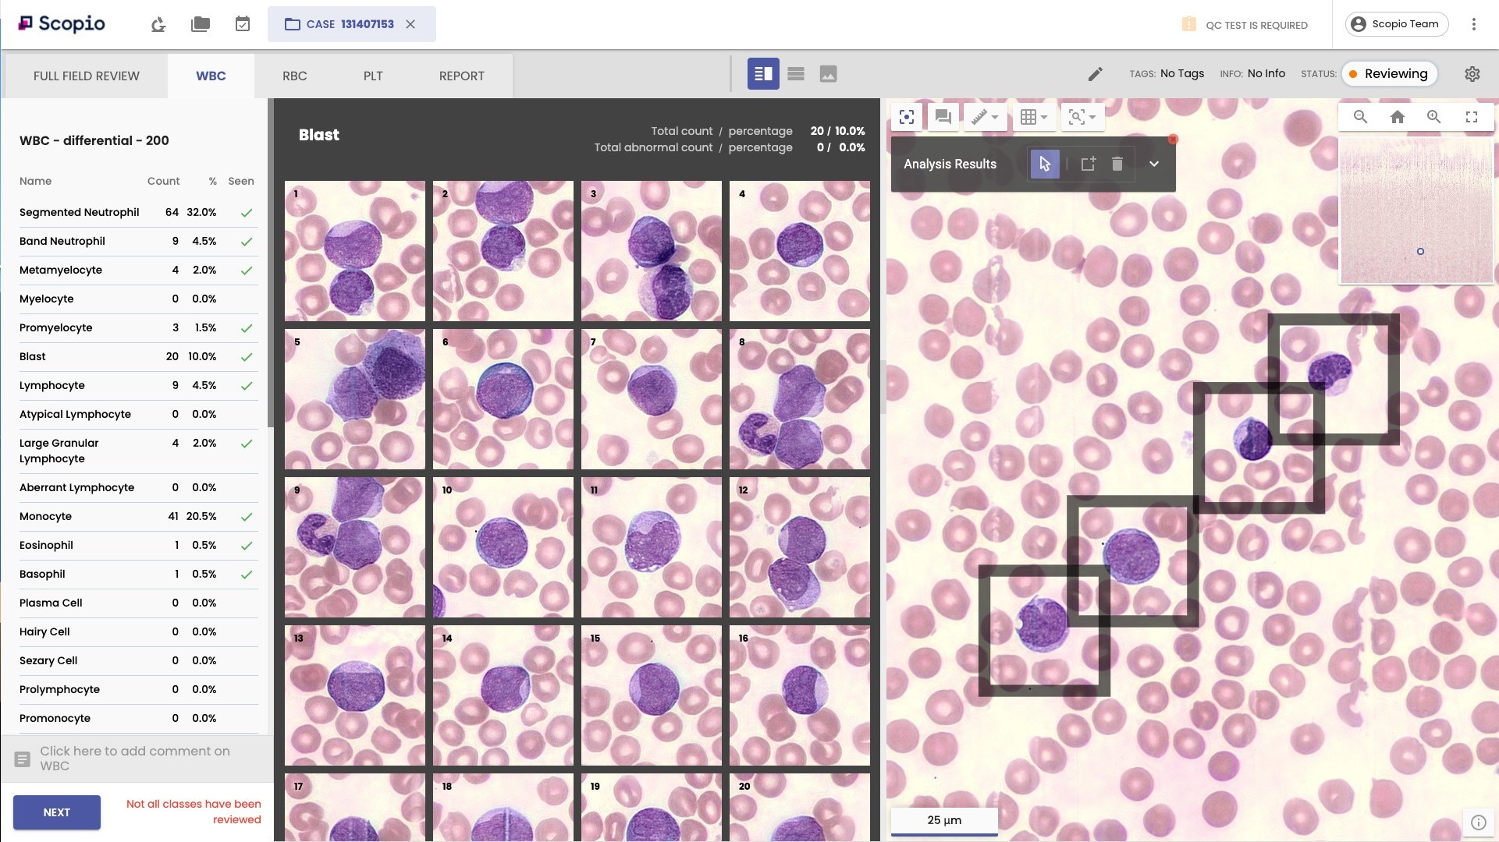Toggle the Seen checkmark for Blast
The width and height of the screenshot is (1499, 842).
(x=247, y=357)
